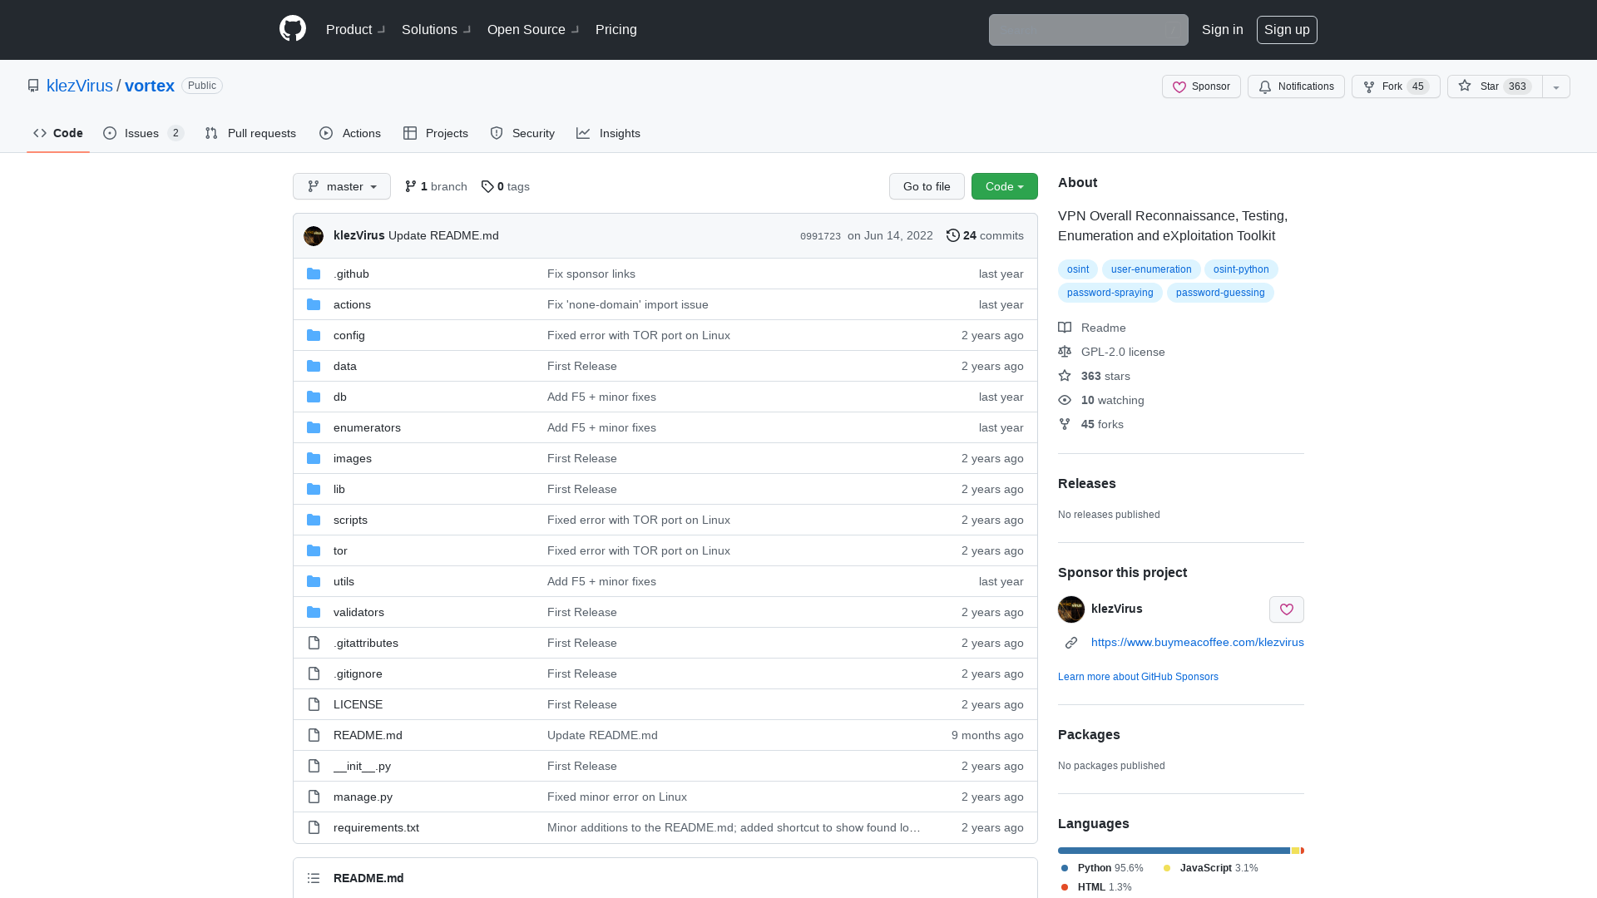Open the klezVirus owner profile link
This screenshot has width=1597, height=898.
80,86
